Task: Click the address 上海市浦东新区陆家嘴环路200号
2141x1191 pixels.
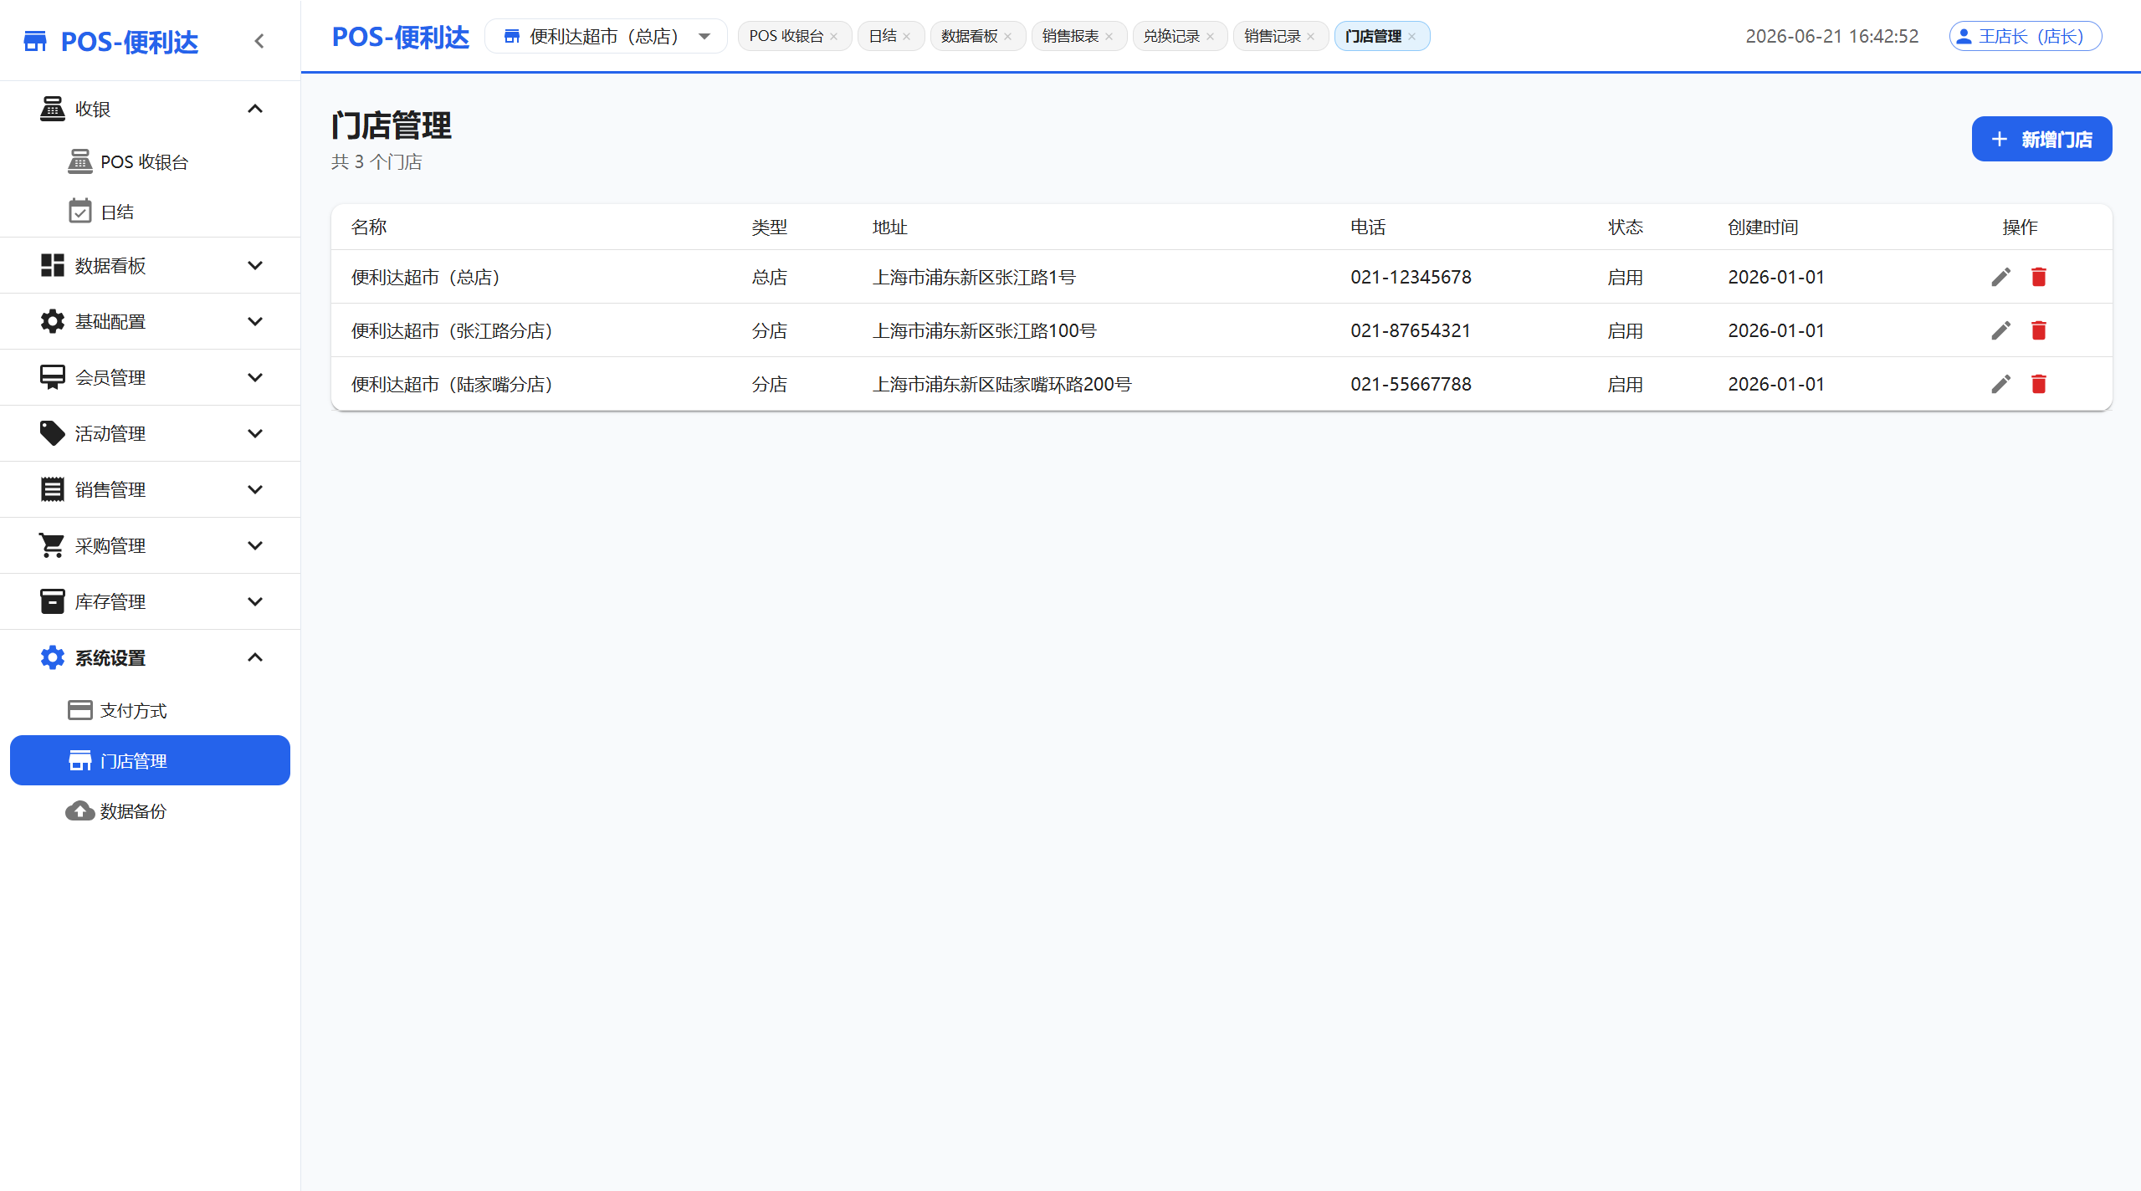Action: click(x=1001, y=384)
